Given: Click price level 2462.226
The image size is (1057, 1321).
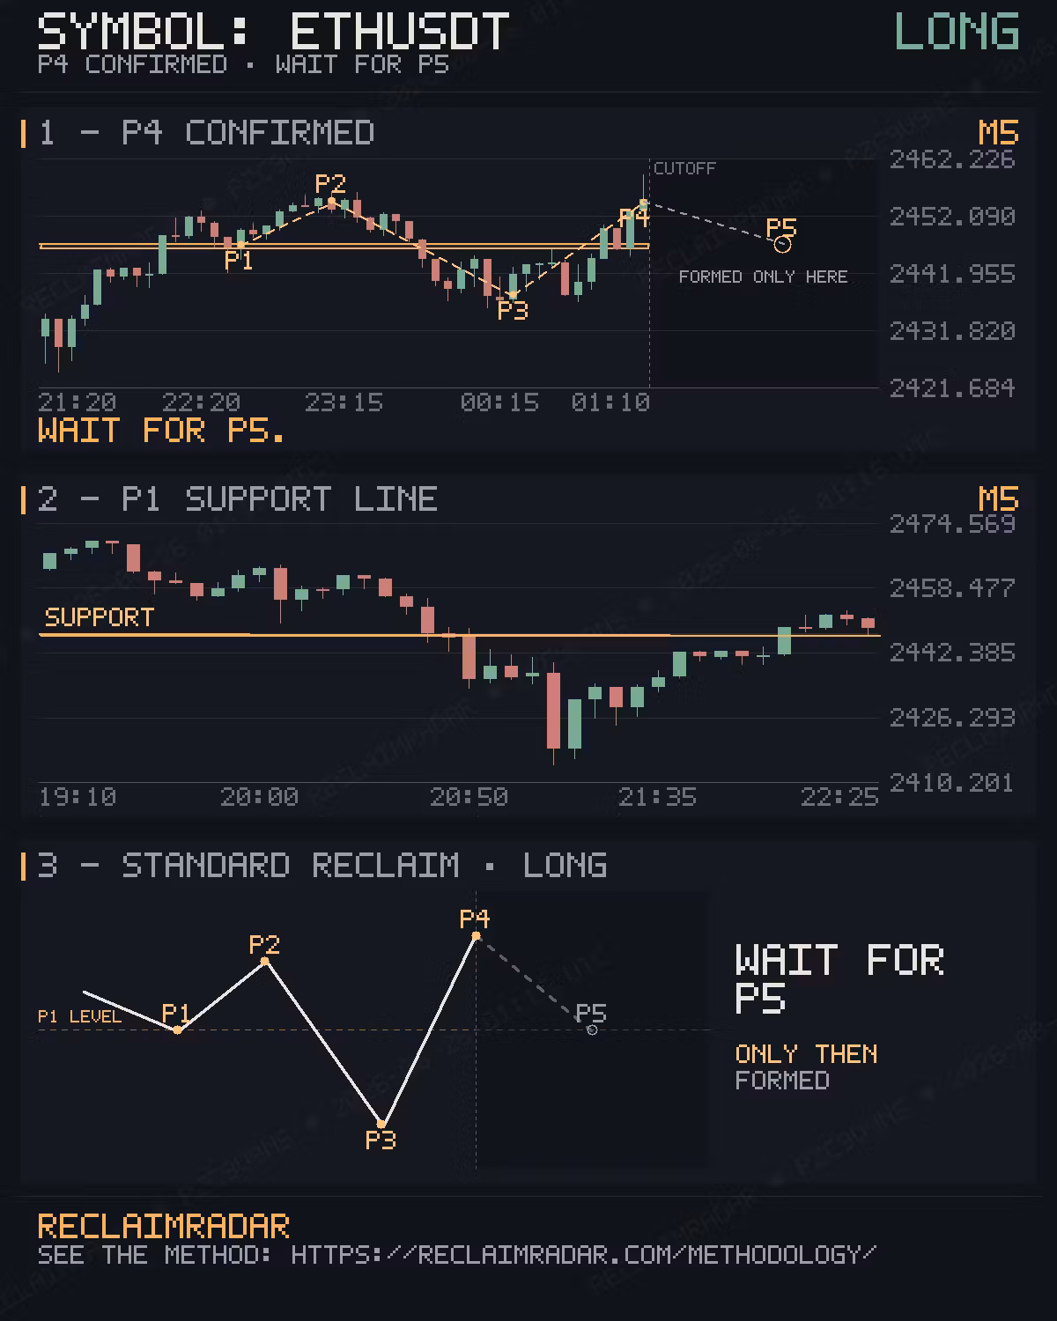Looking at the screenshot, I should click(x=952, y=159).
